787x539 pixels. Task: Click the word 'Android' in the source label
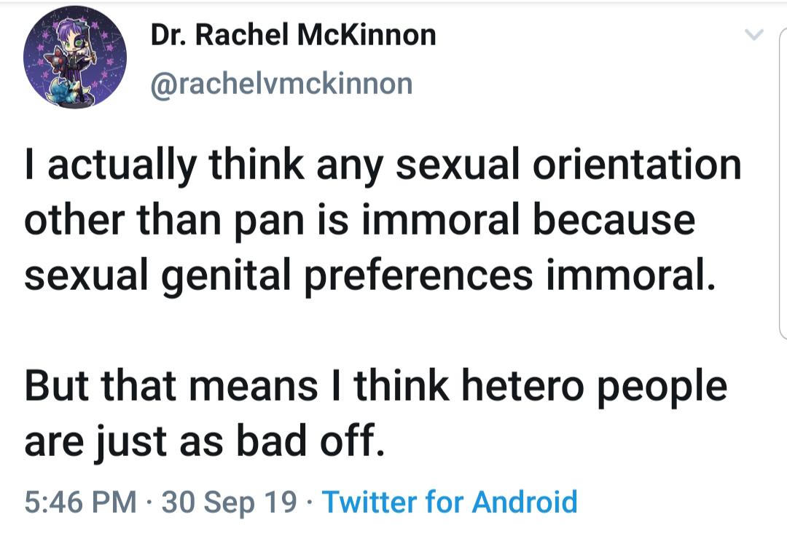[525, 501]
